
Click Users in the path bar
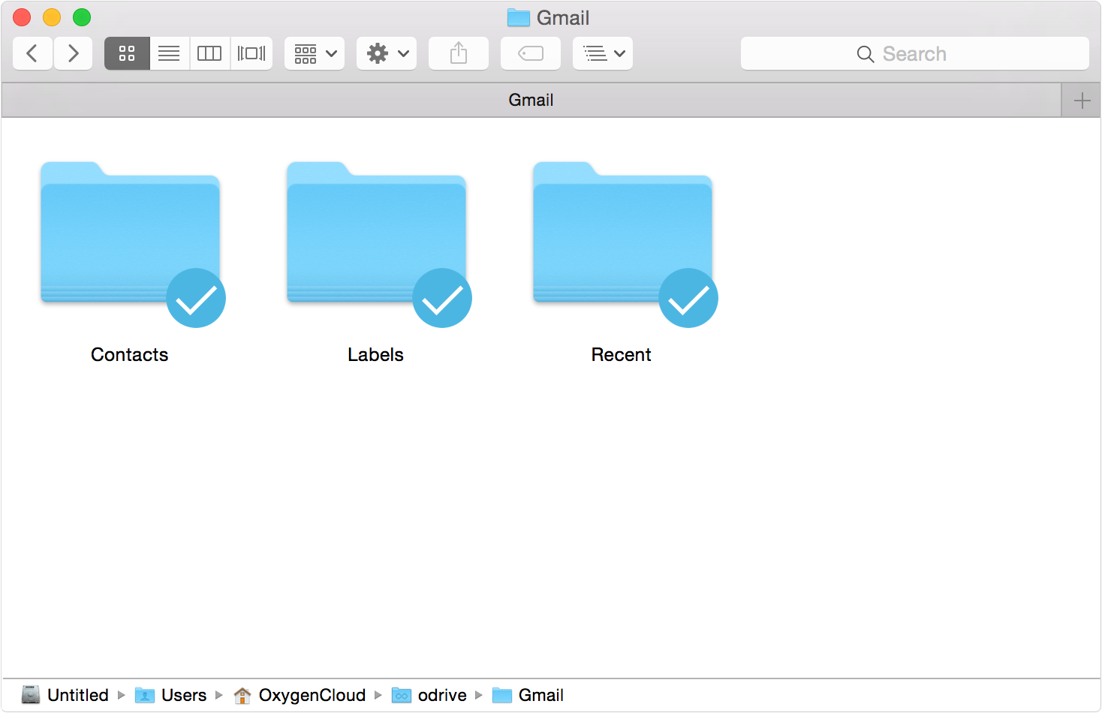(170, 695)
